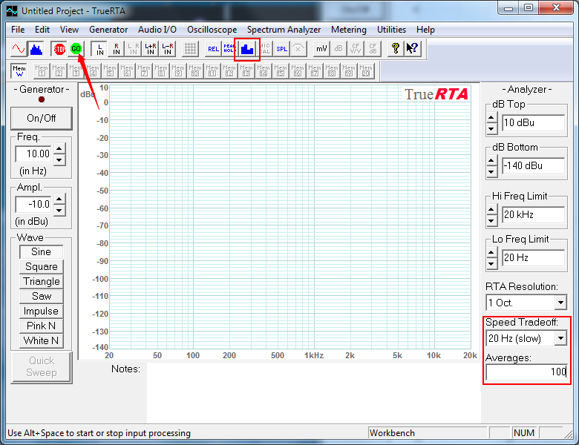
Task: Select memory slot Mem 1
Action: pos(42,70)
